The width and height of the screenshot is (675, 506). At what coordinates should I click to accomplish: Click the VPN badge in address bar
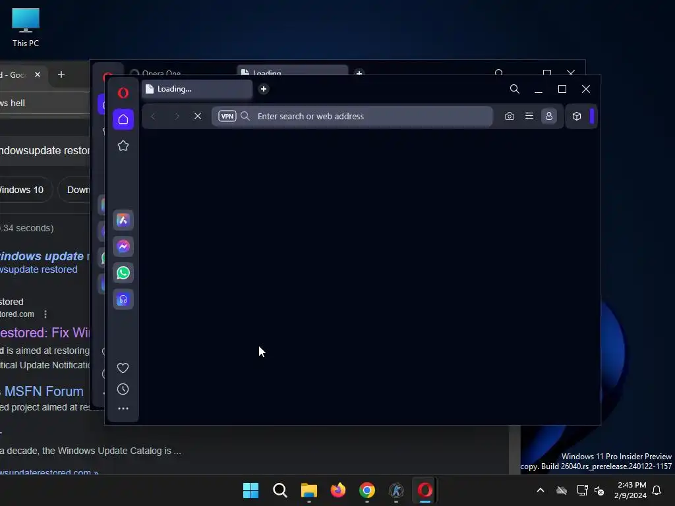tap(227, 116)
